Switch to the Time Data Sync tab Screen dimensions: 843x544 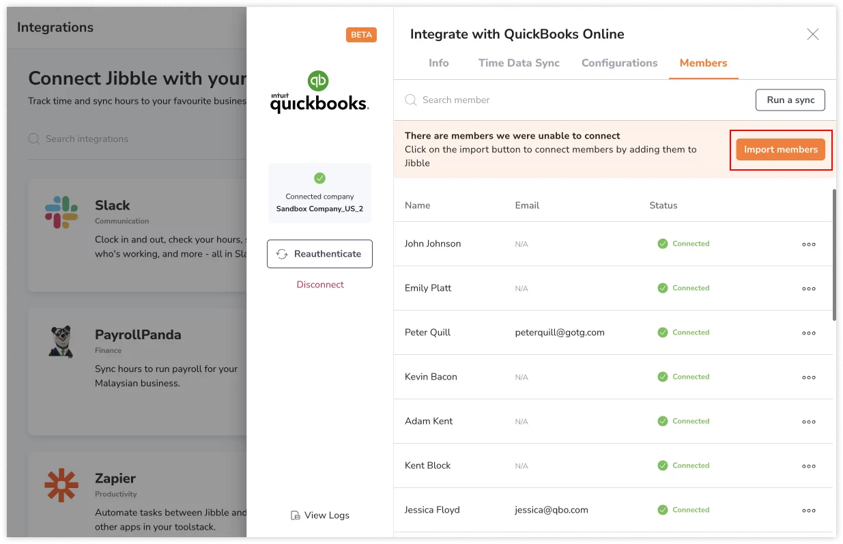(519, 63)
